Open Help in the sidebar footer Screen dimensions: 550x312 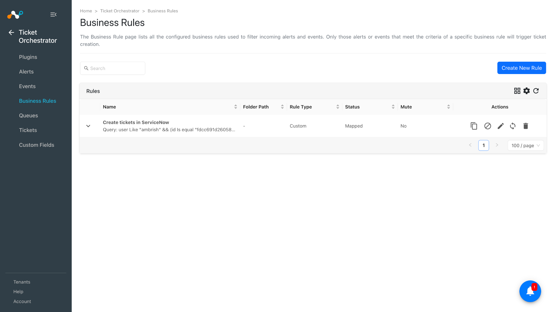(18, 292)
